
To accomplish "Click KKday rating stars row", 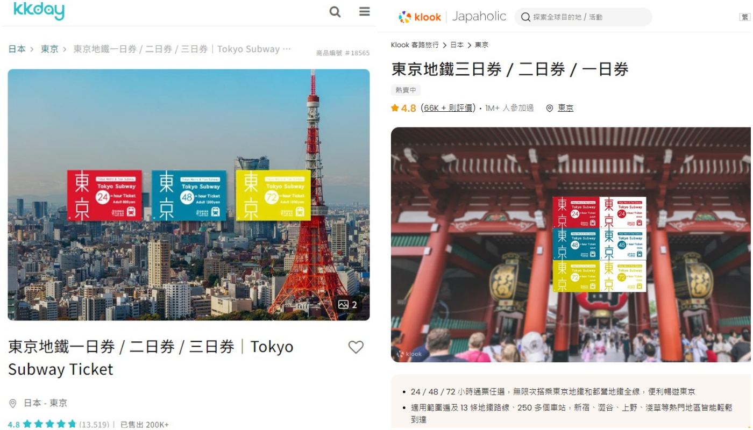I will click(x=49, y=424).
